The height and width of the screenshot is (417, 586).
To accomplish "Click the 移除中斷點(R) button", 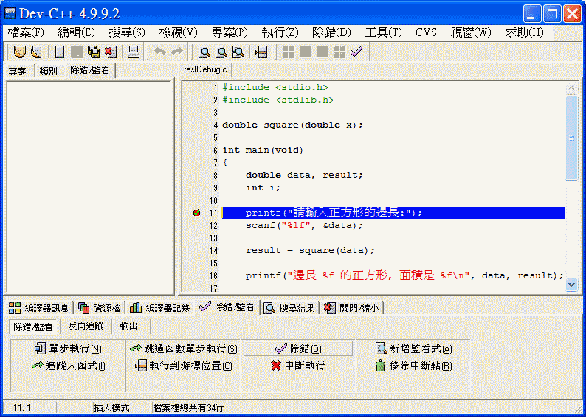I will click(x=413, y=365).
